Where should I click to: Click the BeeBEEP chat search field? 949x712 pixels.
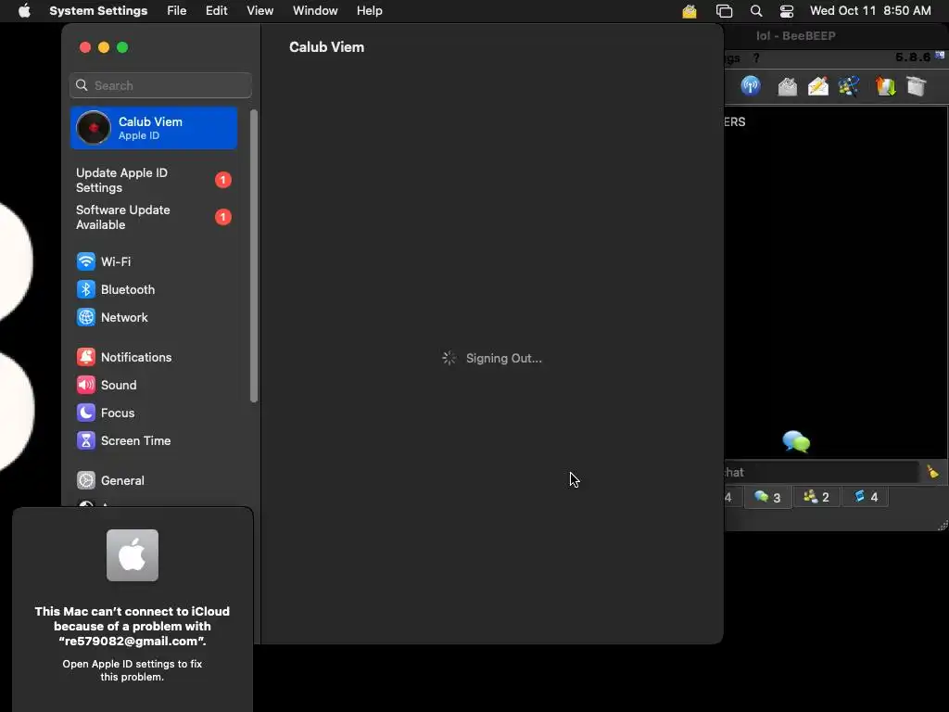click(x=821, y=472)
